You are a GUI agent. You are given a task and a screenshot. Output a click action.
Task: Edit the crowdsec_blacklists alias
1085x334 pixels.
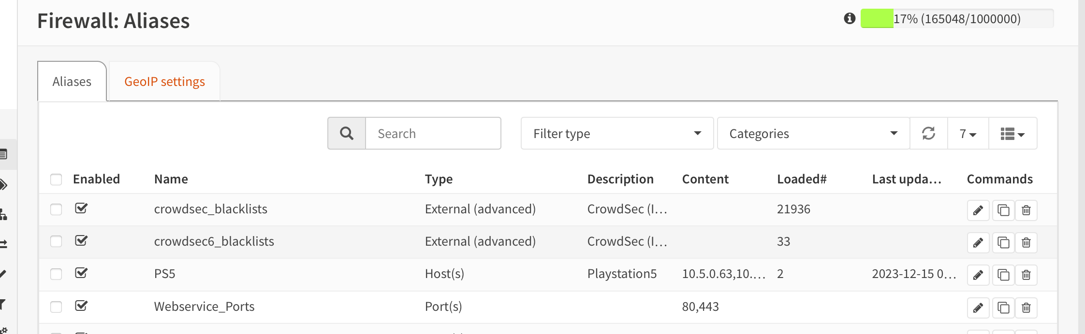pos(978,210)
